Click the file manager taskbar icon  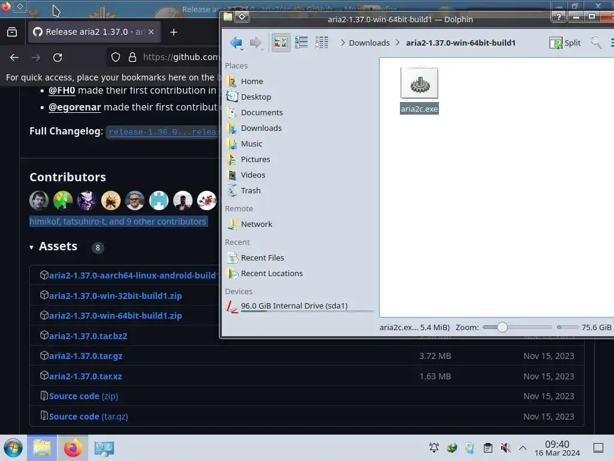point(42,448)
